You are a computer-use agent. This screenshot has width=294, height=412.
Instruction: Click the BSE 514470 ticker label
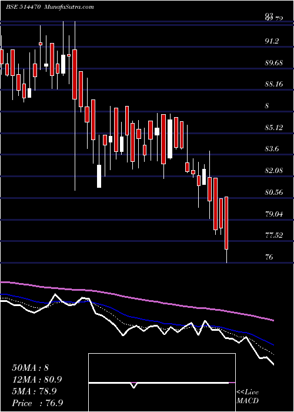coord(23,7)
